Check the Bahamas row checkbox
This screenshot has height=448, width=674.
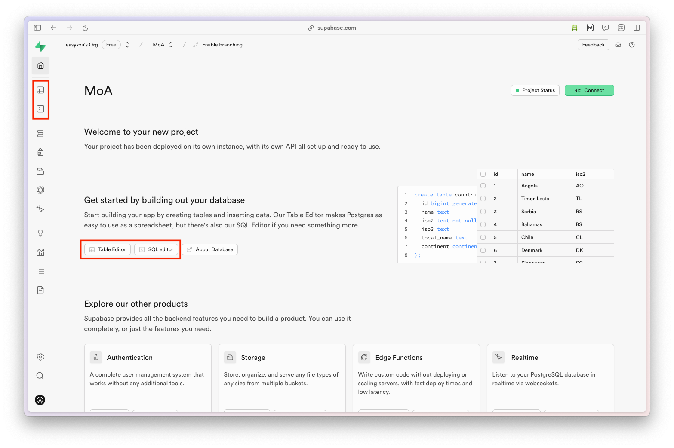point(483,224)
